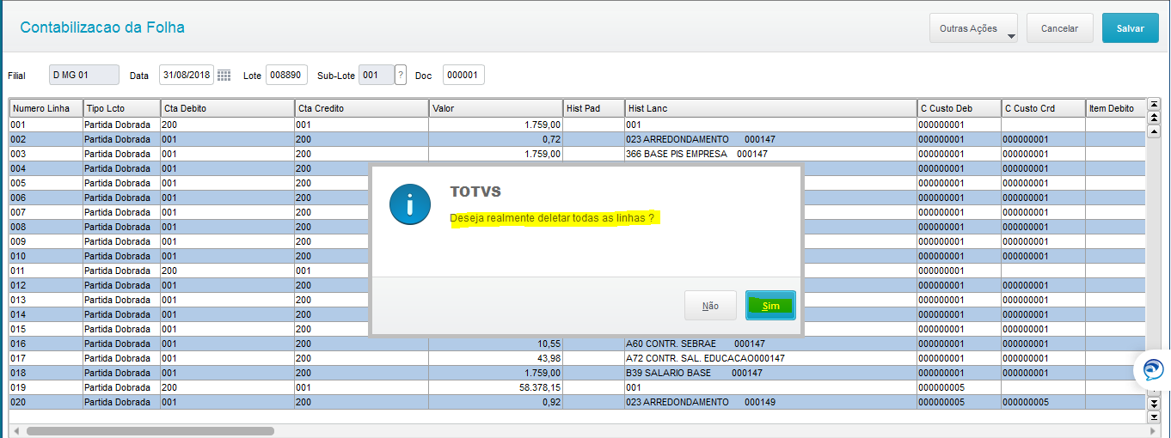Screen dimensions: 1171x438
Task: Decline deletion with the Não button
Action: click(710, 306)
